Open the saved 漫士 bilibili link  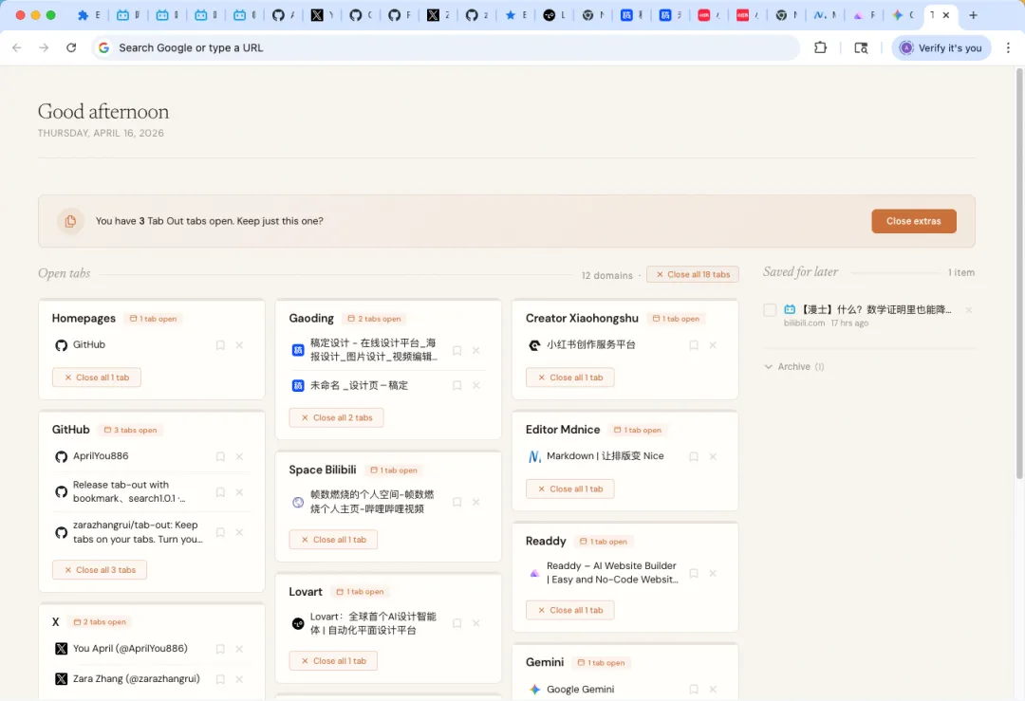[877, 309]
